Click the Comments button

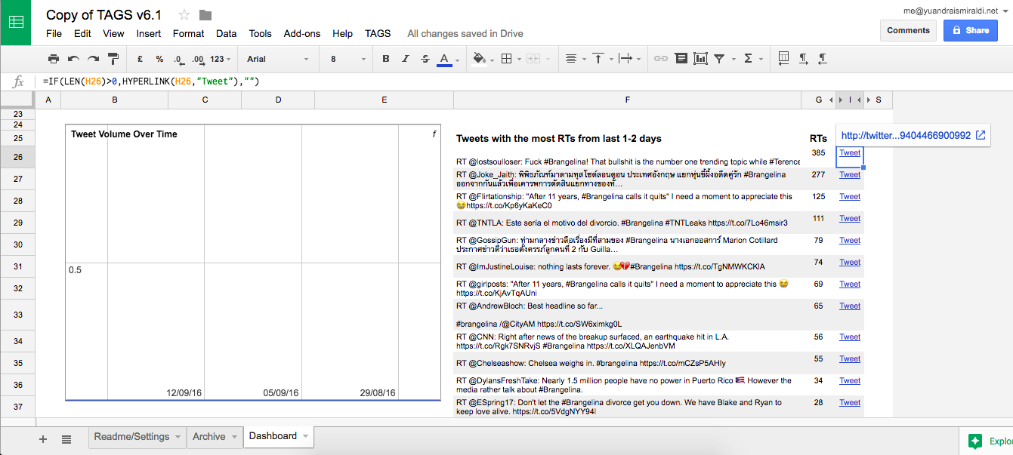pyautogui.click(x=908, y=30)
